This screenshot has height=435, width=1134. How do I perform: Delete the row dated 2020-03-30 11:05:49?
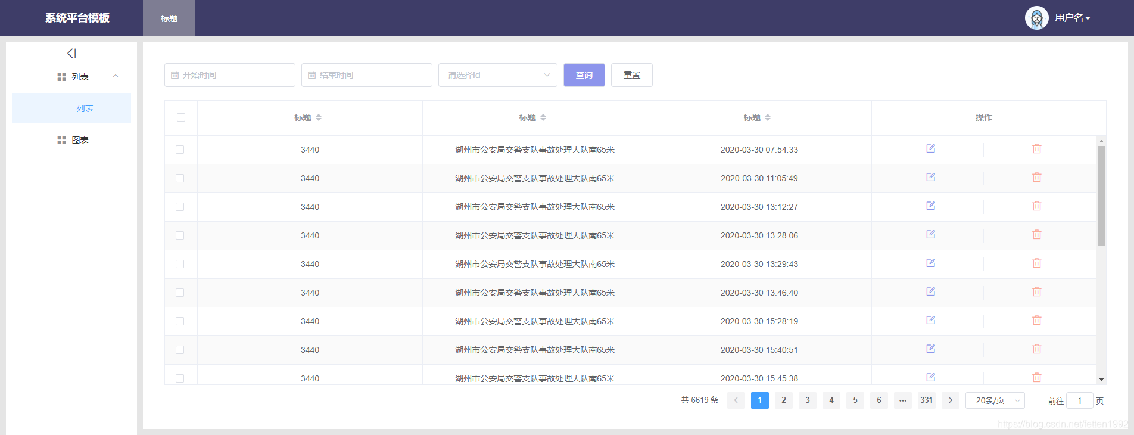coord(1036,177)
